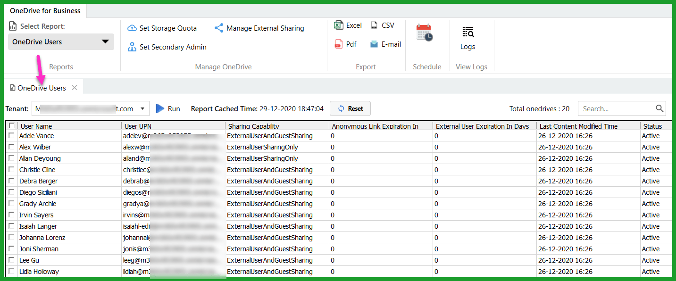Click the Select Report icon

coord(13,26)
